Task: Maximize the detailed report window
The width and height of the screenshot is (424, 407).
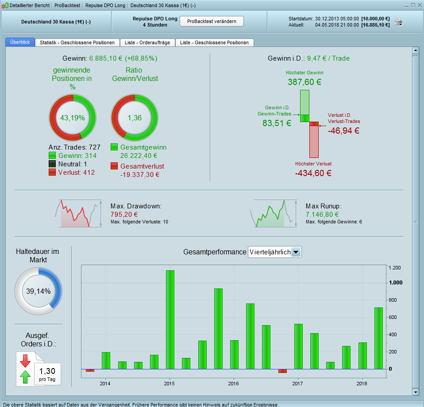Action: (x=413, y=5)
